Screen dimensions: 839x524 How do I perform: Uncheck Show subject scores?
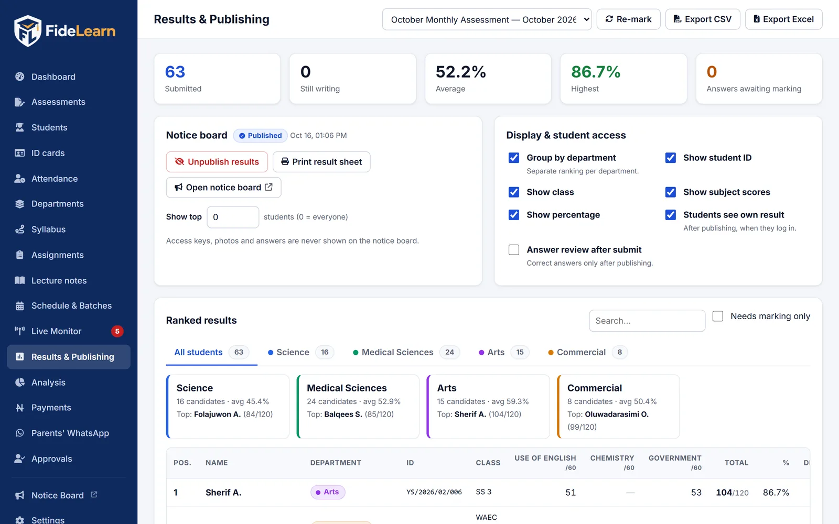tap(671, 192)
